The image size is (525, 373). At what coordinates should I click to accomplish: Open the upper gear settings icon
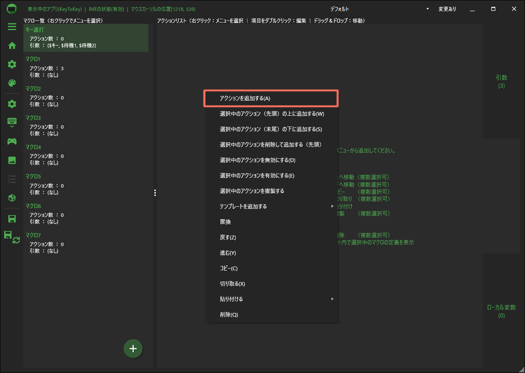tap(12, 64)
